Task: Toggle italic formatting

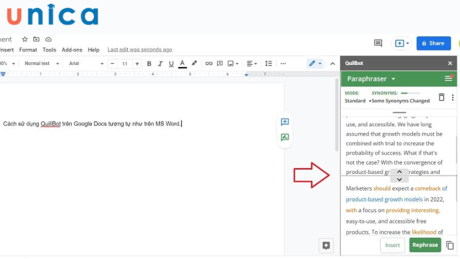Action: [x=160, y=63]
